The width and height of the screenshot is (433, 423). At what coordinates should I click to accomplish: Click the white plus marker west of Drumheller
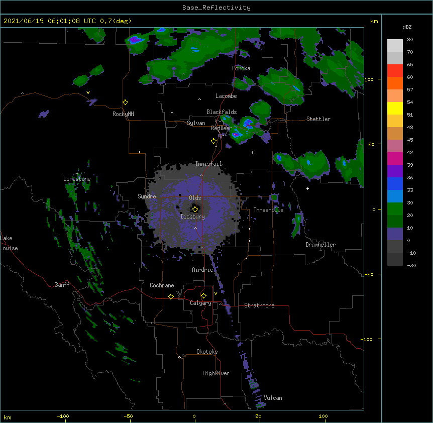(x=307, y=188)
